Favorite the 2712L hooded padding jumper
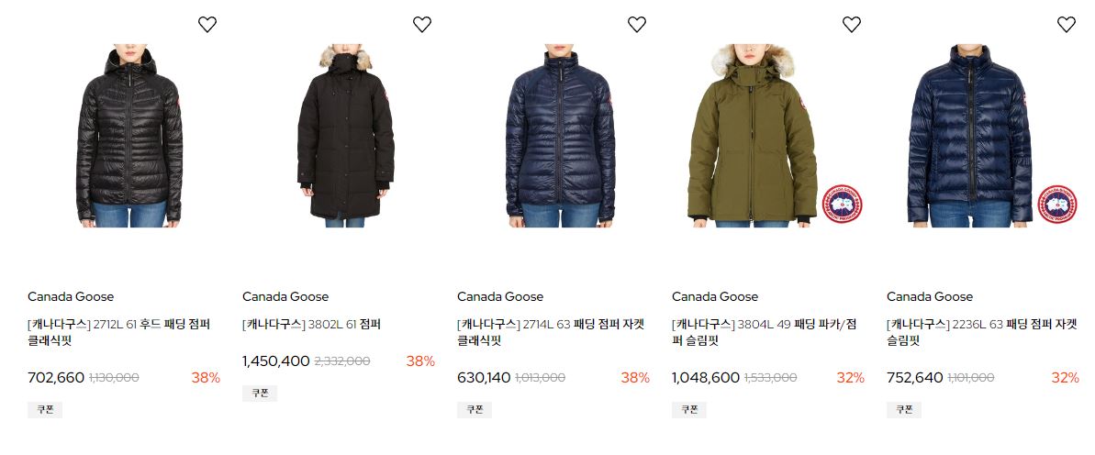The height and width of the screenshot is (455, 1095). point(207,25)
